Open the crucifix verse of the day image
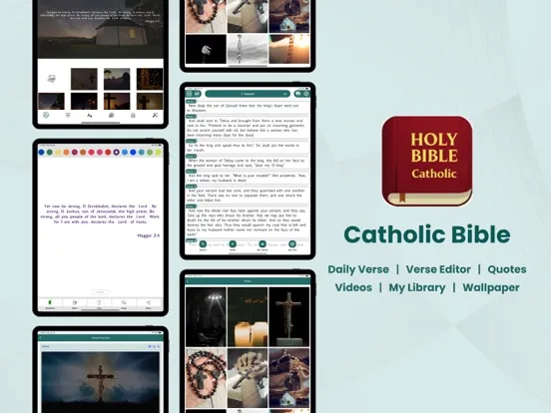The image size is (551, 413). tap(101, 382)
